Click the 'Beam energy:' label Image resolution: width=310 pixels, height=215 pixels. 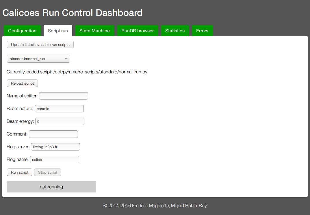pos(20,121)
